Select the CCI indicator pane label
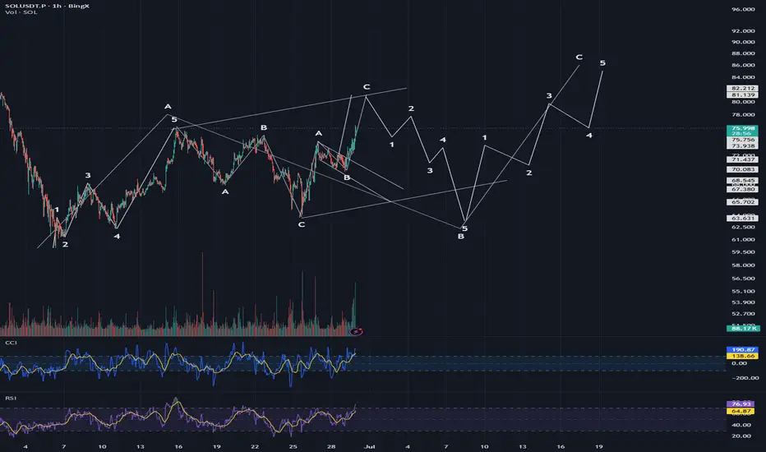The width and height of the screenshot is (766, 452). click(x=11, y=343)
